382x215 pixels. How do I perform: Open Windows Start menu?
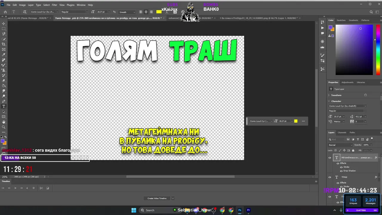134,210
